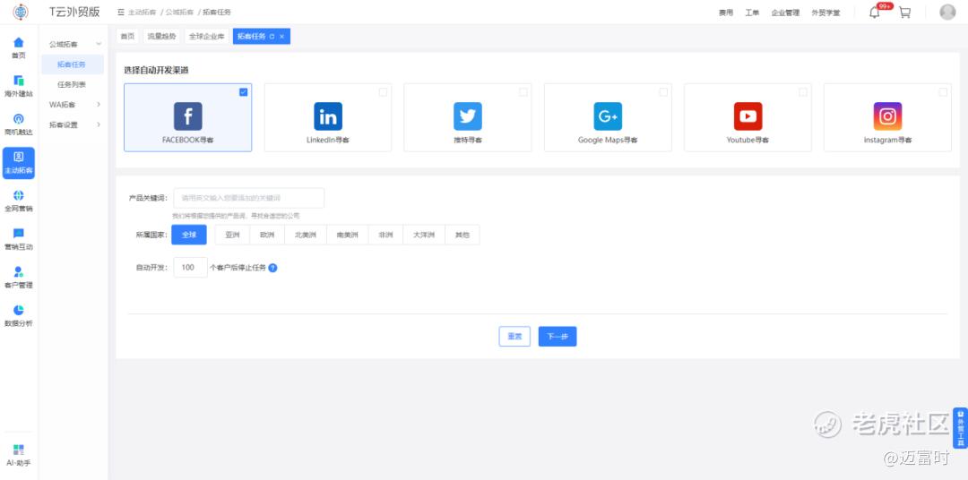Focus the 产品关键词 input field
Screen dimensions: 968x480
pyautogui.click(x=249, y=198)
